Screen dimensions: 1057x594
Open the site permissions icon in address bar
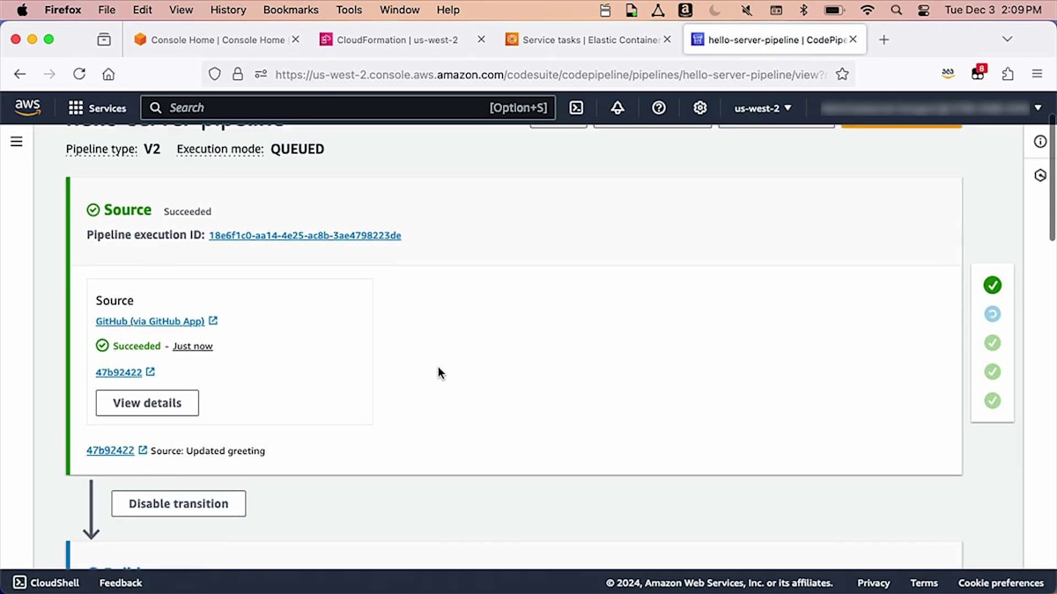tap(260, 75)
